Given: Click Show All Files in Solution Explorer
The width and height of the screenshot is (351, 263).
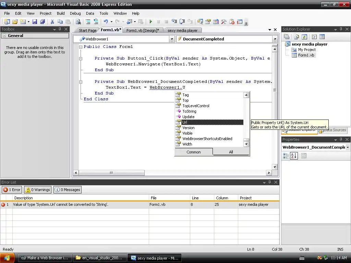Looking at the screenshot, I should coord(296,37).
